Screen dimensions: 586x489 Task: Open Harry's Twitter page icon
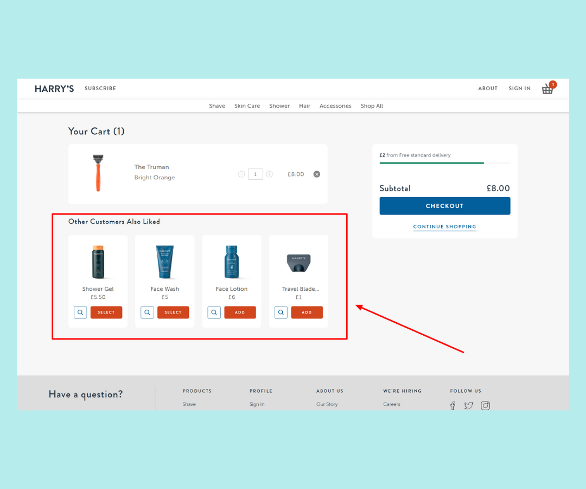click(x=469, y=405)
